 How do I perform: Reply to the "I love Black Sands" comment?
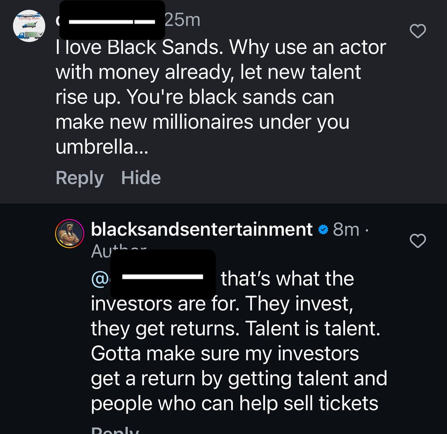click(79, 178)
